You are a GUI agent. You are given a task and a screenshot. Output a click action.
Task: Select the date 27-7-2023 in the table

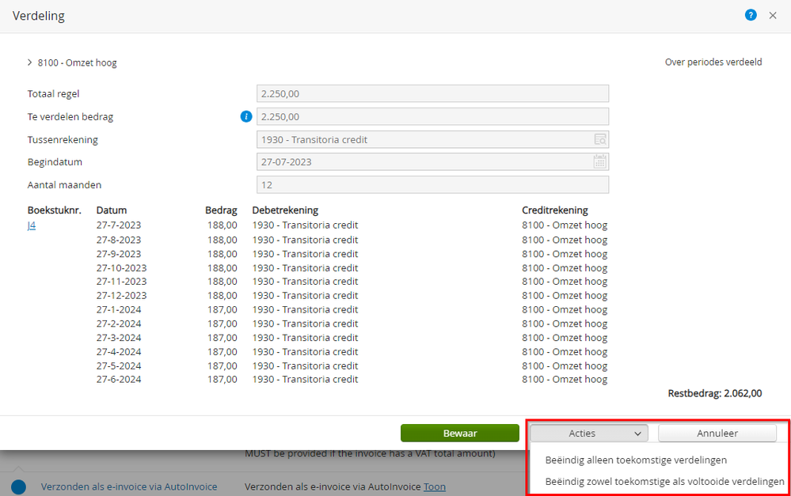point(119,225)
